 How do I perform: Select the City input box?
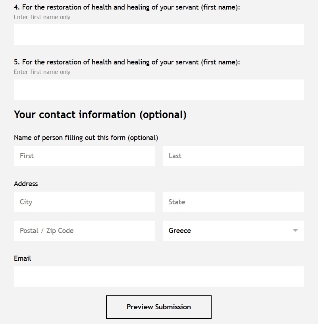click(x=84, y=202)
